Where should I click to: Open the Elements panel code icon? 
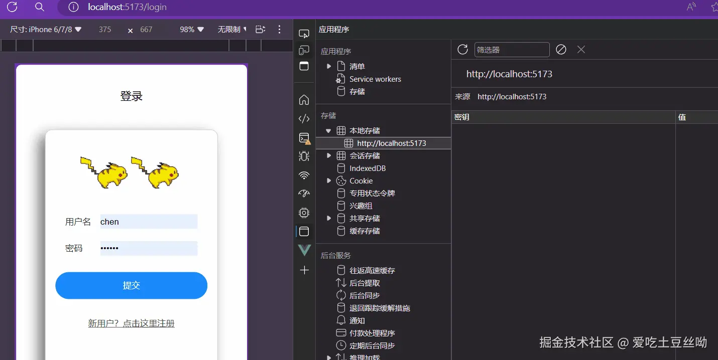point(304,119)
